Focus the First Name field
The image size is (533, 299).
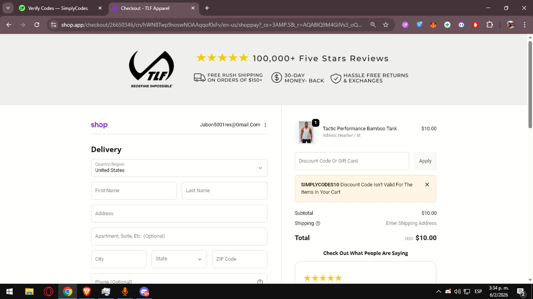click(134, 190)
